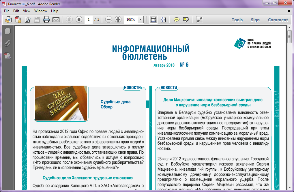
Task: Click the heading 'Судебные дела. Обзор'
Action: pyautogui.click(x=116, y=104)
